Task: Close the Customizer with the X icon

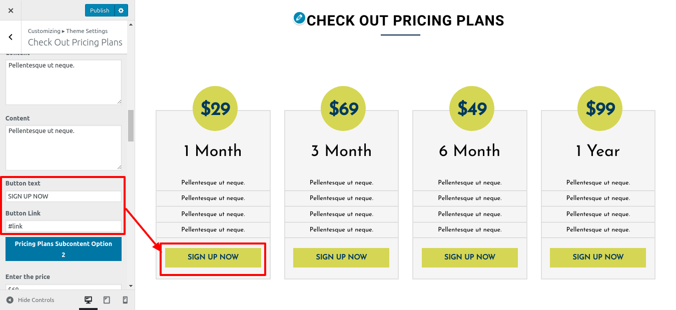Action: 11,10
